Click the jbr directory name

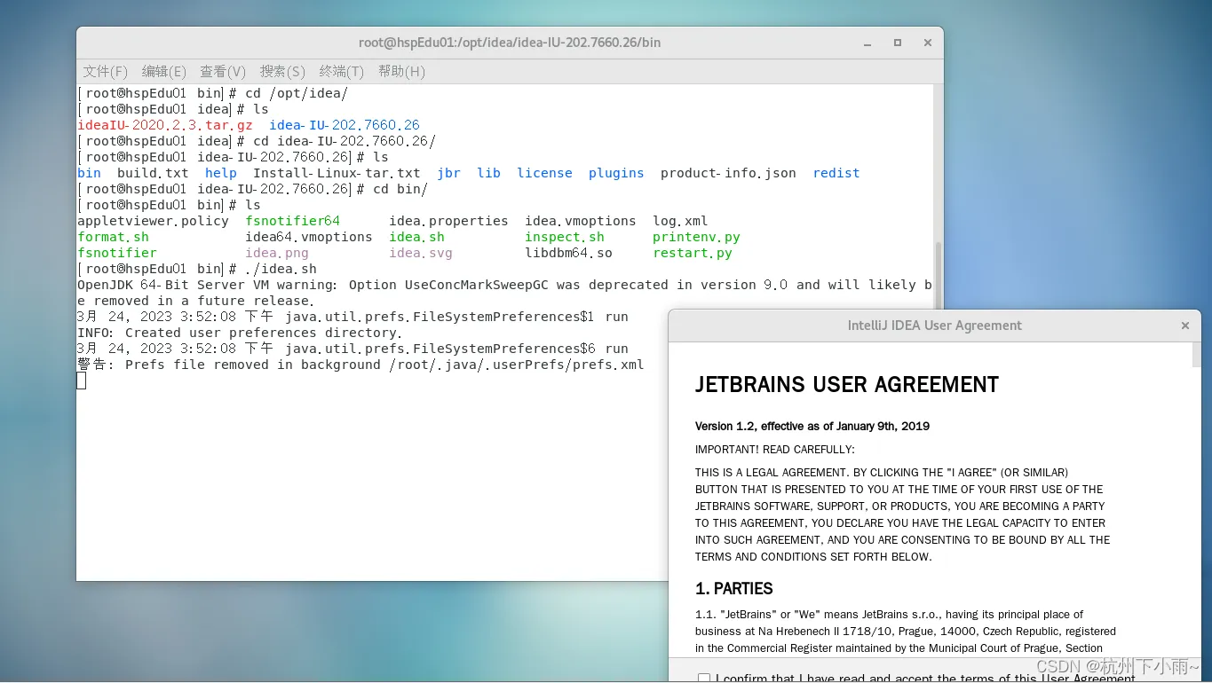(x=448, y=173)
